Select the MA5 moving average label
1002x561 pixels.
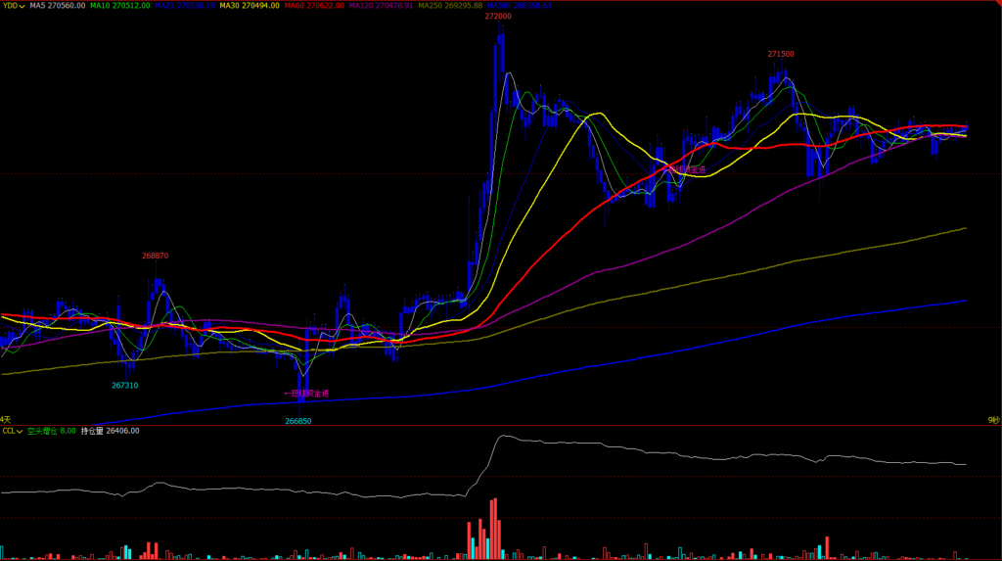click(56, 5)
